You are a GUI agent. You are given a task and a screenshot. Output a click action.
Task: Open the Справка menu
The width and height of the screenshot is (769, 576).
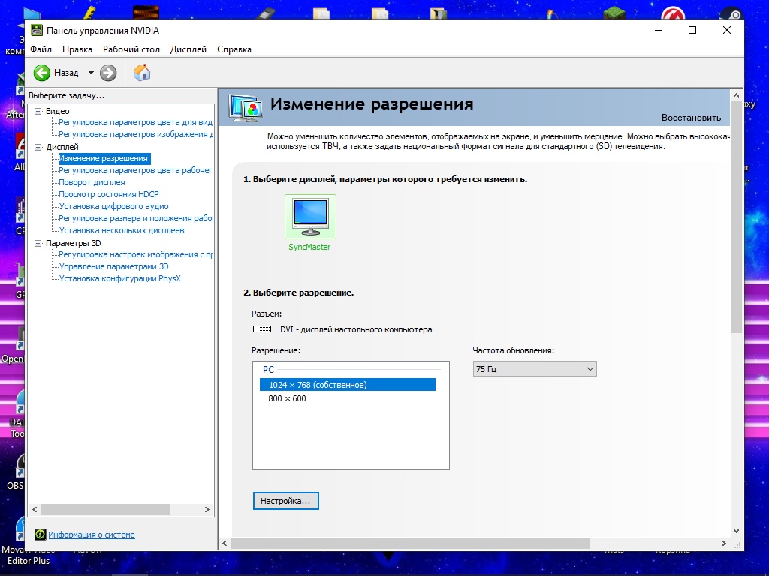234,49
